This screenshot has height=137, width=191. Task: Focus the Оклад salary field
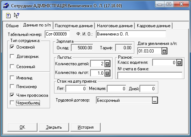[x=82, y=47]
